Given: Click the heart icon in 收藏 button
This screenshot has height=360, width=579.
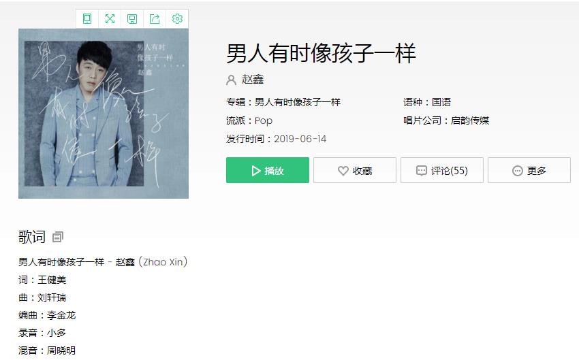Looking at the screenshot, I should [x=343, y=170].
